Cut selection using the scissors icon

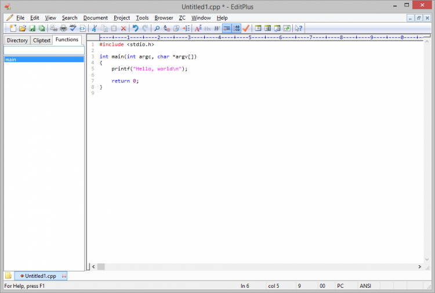pos(95,28)
